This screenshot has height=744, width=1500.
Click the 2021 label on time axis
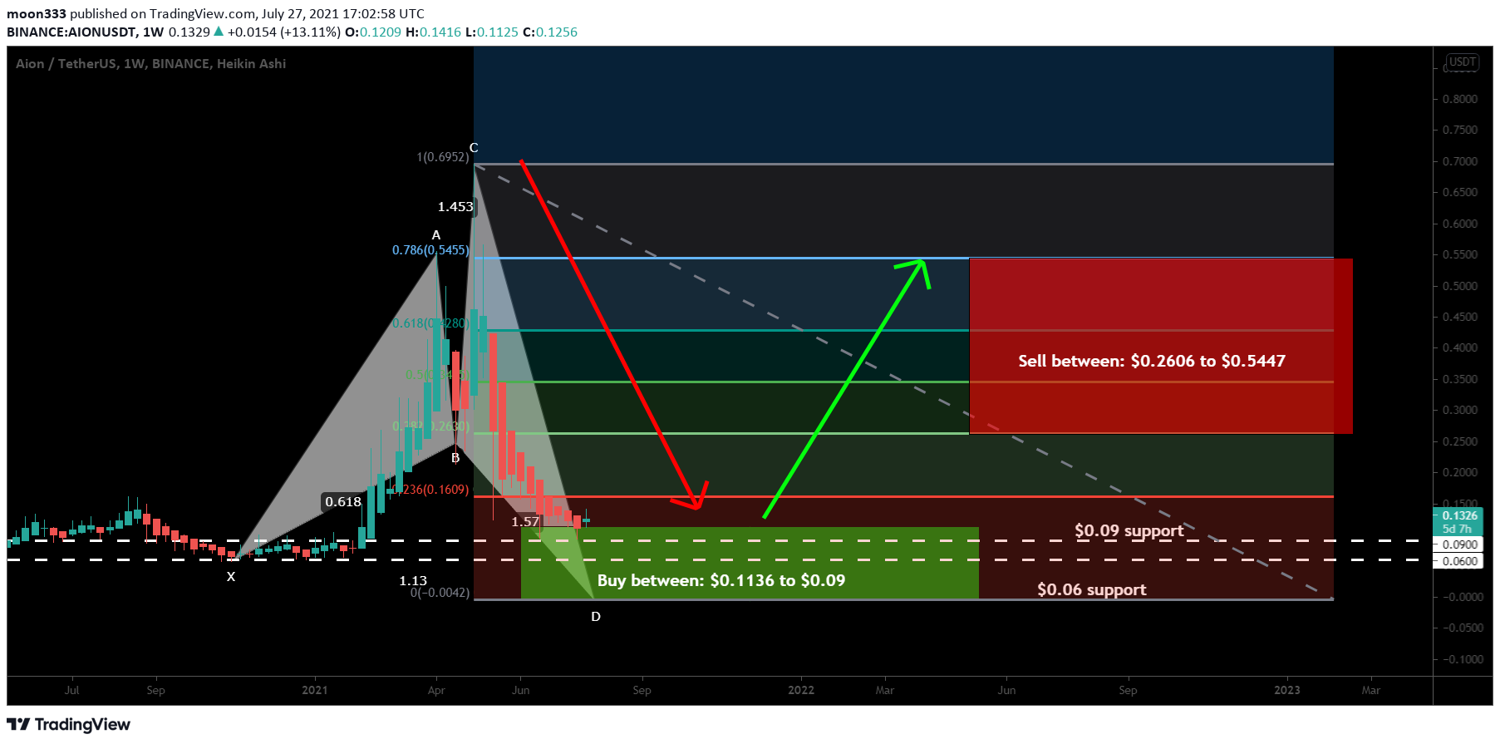[315, 690]
